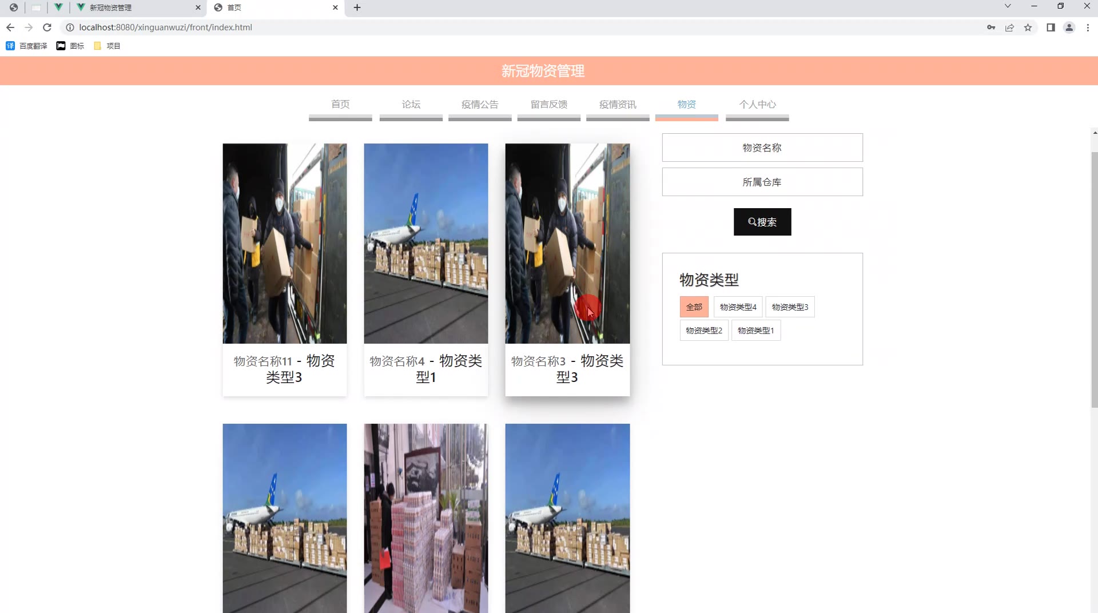This screenshot has width=1098, height=613.
Task: Click the browser forward arrow
Action: [29, 27]
